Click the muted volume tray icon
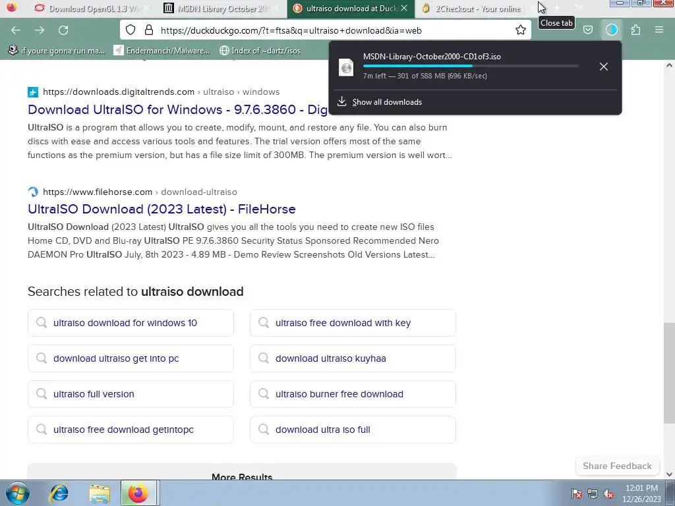The image size is (675, 506). (x=608, y=493)
